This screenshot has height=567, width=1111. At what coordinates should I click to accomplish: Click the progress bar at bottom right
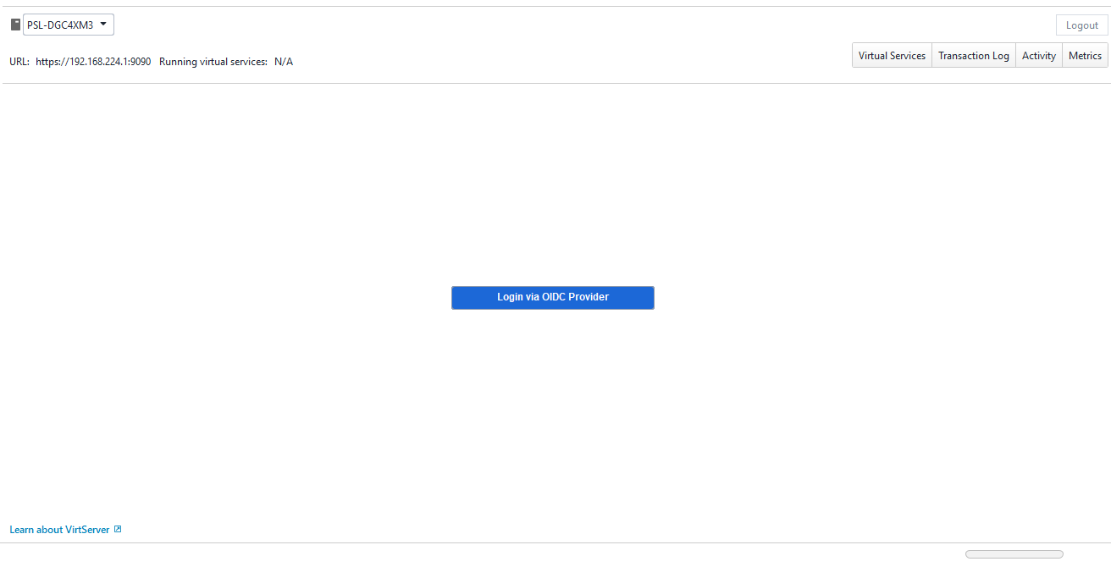pos(1014,553)
